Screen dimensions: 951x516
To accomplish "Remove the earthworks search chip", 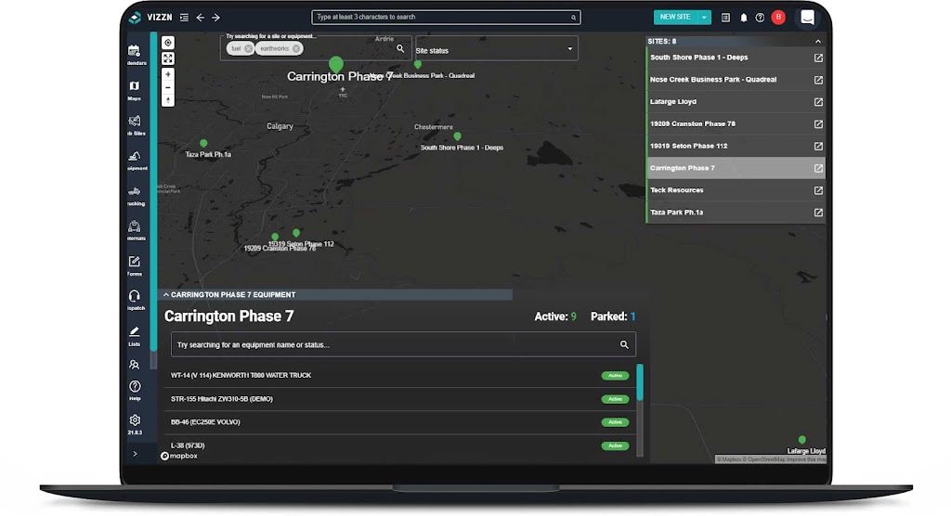I will point(296,48).
